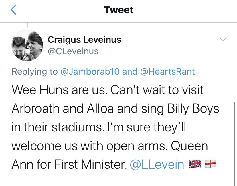Viewport: 237px width, 186px height.
Task: Open Craigus Leveinus profile picture
Action: [x=27, y=45]
